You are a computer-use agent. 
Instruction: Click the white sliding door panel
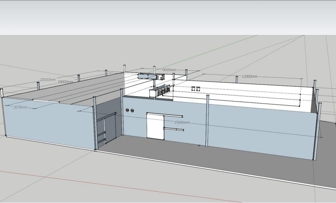pyautogui.click(x=155, y=126)
